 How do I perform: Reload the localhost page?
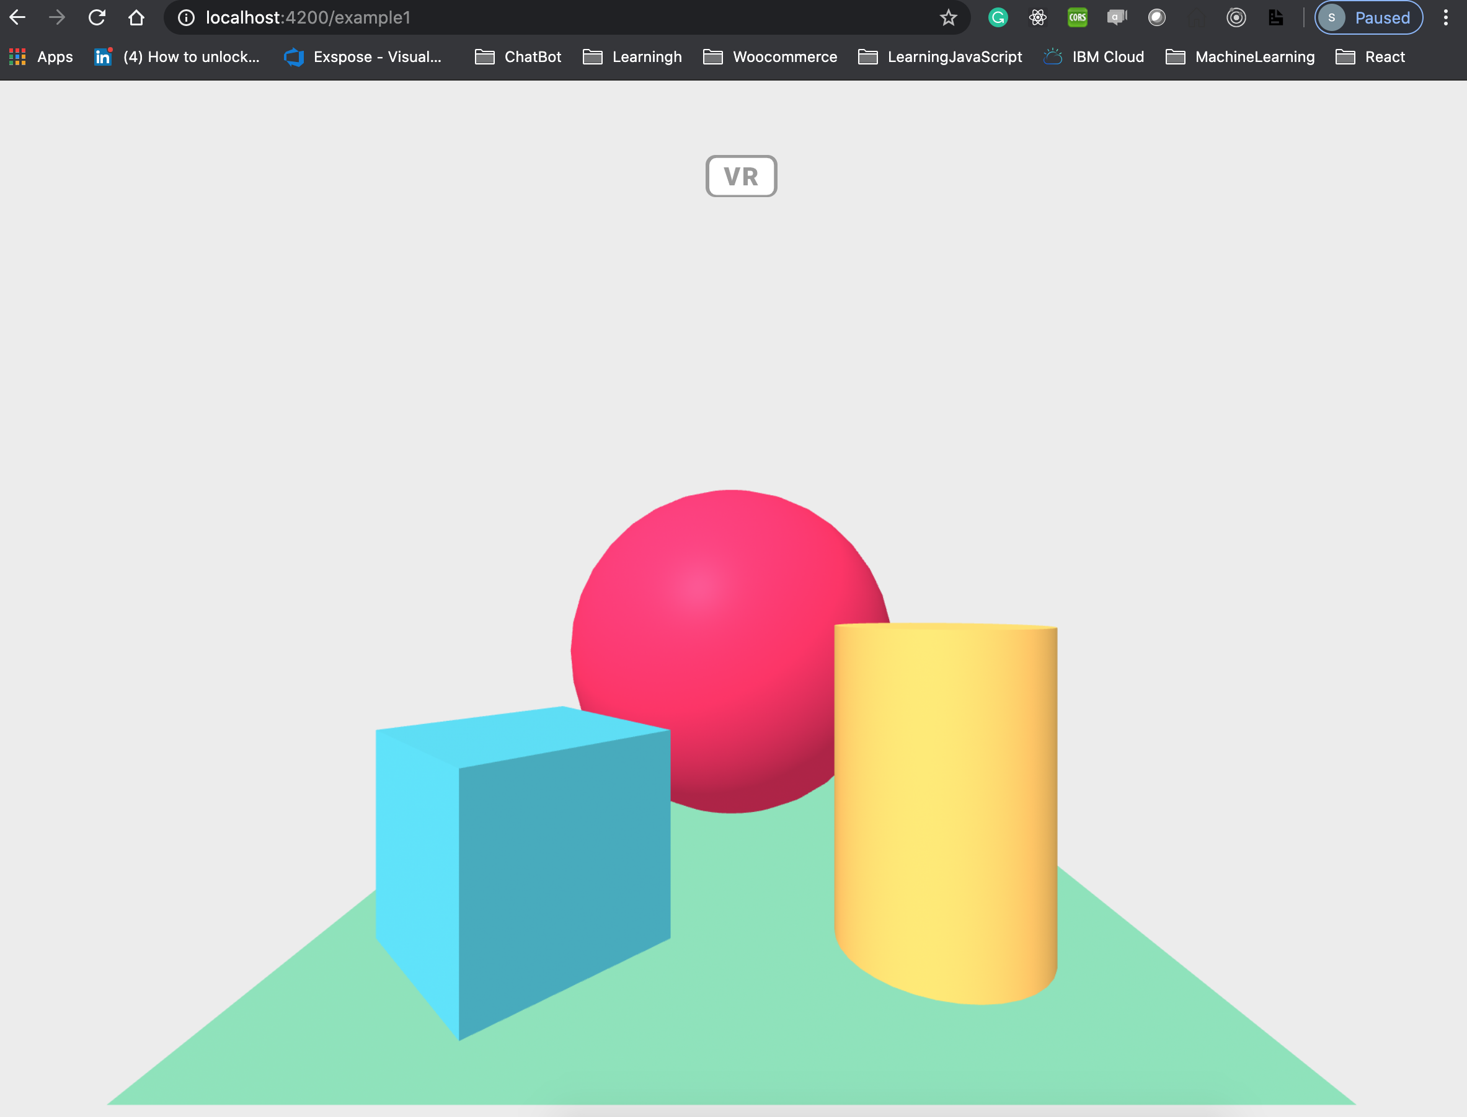pyautogui.click(x=97, y=18)
